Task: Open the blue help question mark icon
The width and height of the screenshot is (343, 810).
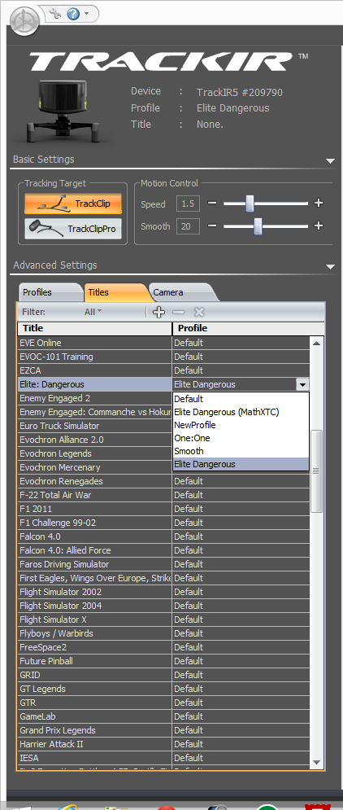Action: (72, 13)
